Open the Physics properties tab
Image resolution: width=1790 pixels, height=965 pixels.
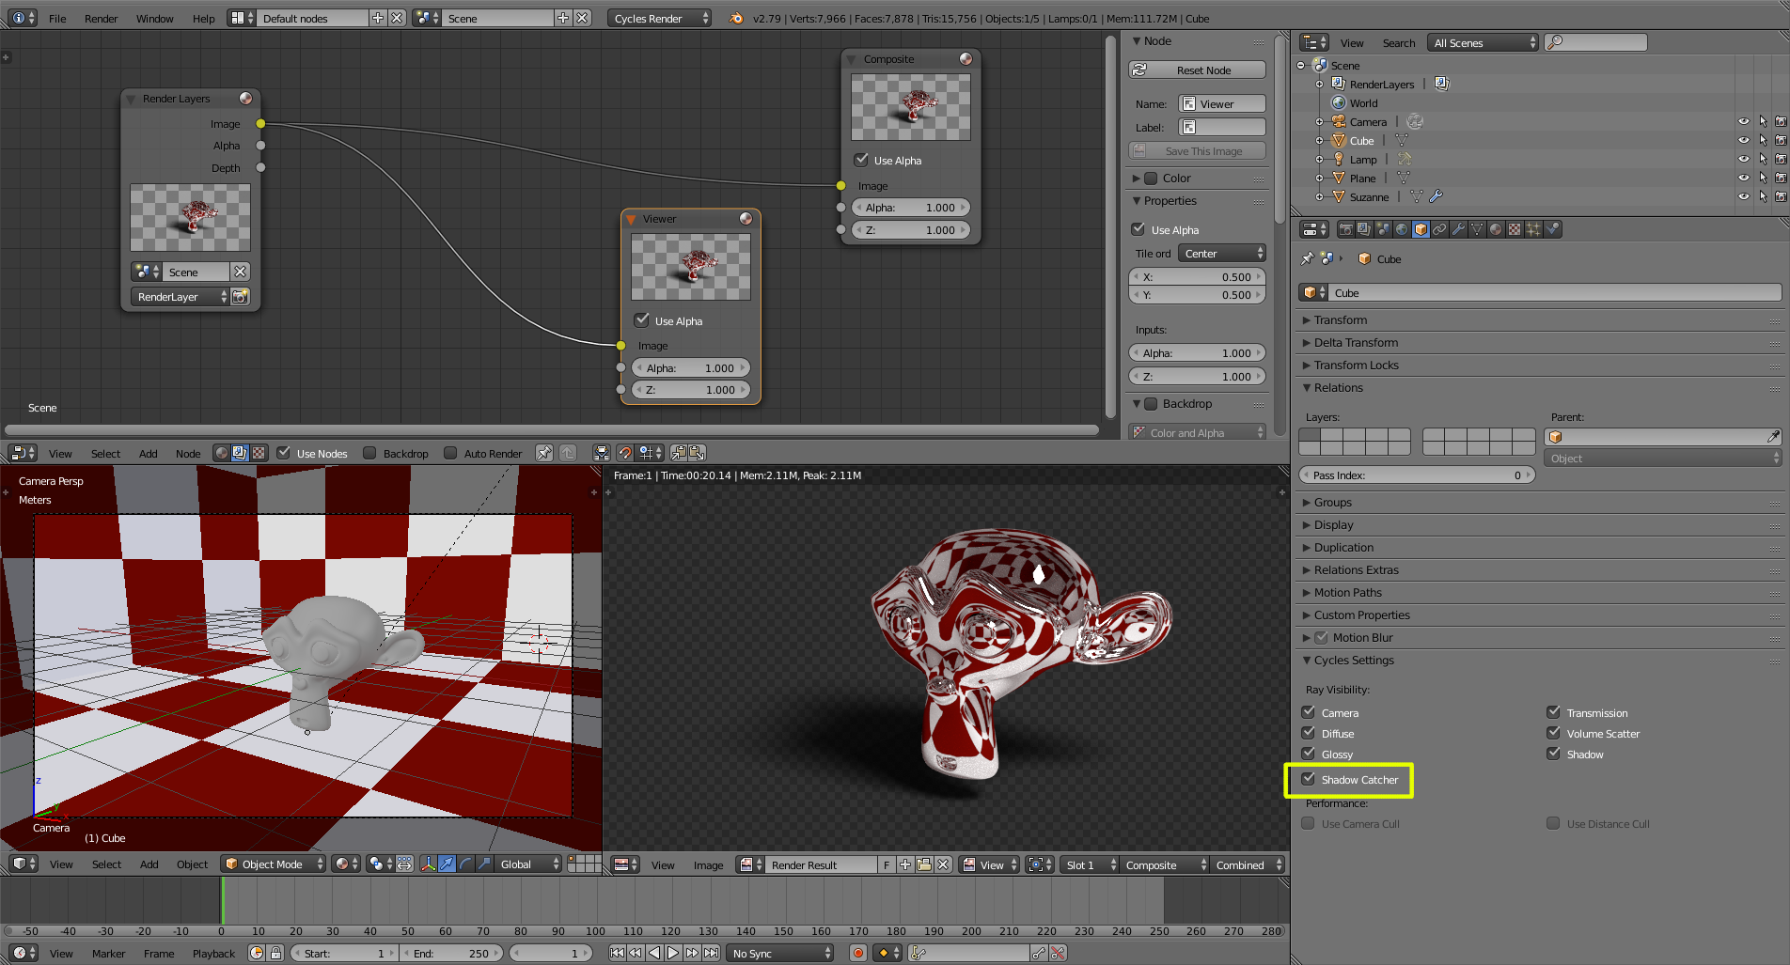tap(1552, 229)
